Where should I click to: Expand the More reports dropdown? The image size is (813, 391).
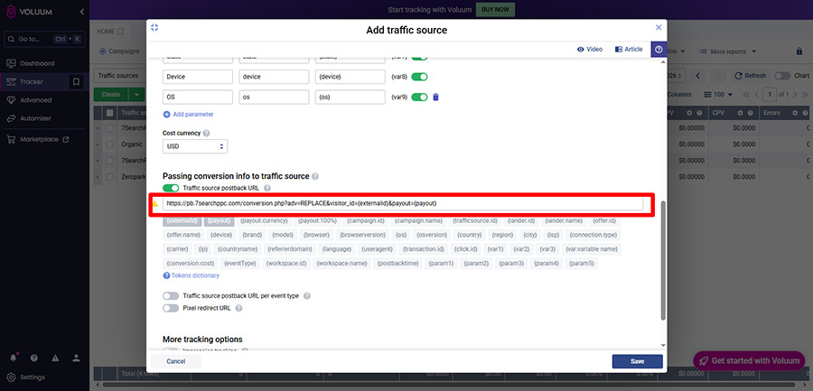coord(731,51)
